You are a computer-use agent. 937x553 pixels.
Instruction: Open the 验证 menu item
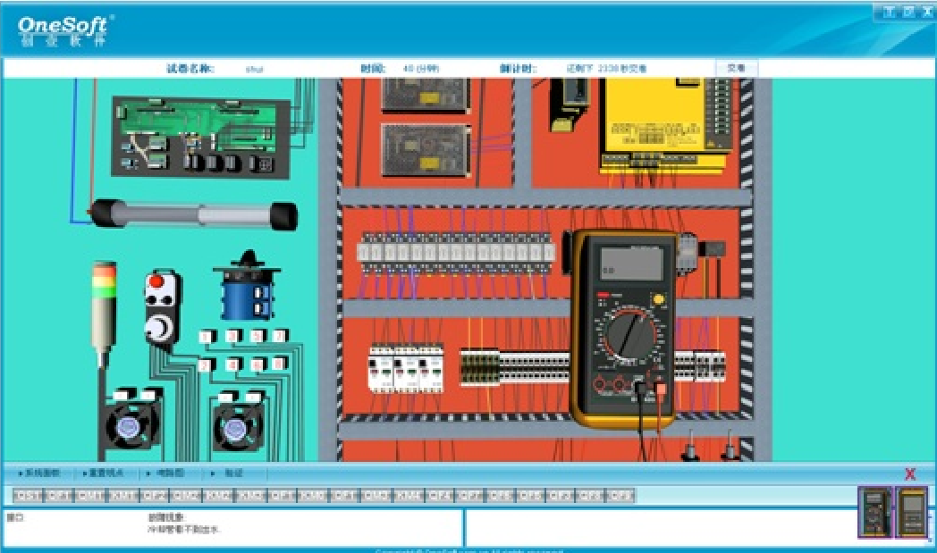click(231, 473)
